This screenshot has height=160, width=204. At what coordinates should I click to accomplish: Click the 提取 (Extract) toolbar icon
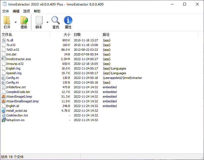coord(24,20)
